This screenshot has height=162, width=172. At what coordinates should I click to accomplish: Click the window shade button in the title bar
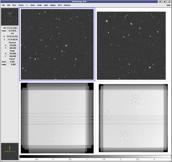[160, 2]
